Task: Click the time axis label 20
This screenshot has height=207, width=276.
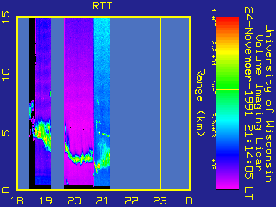Action: 74,201
